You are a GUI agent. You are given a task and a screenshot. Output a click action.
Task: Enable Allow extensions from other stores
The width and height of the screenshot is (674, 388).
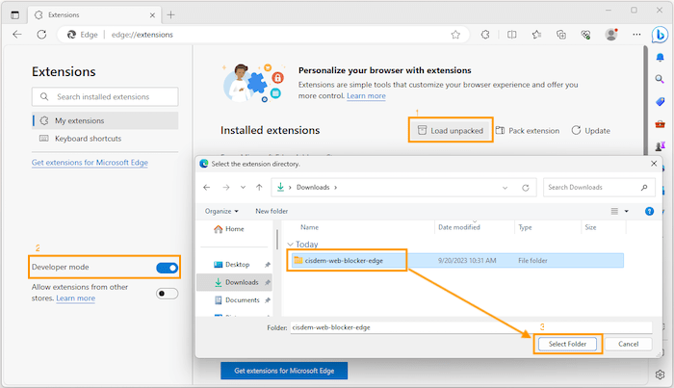[167, 294]
